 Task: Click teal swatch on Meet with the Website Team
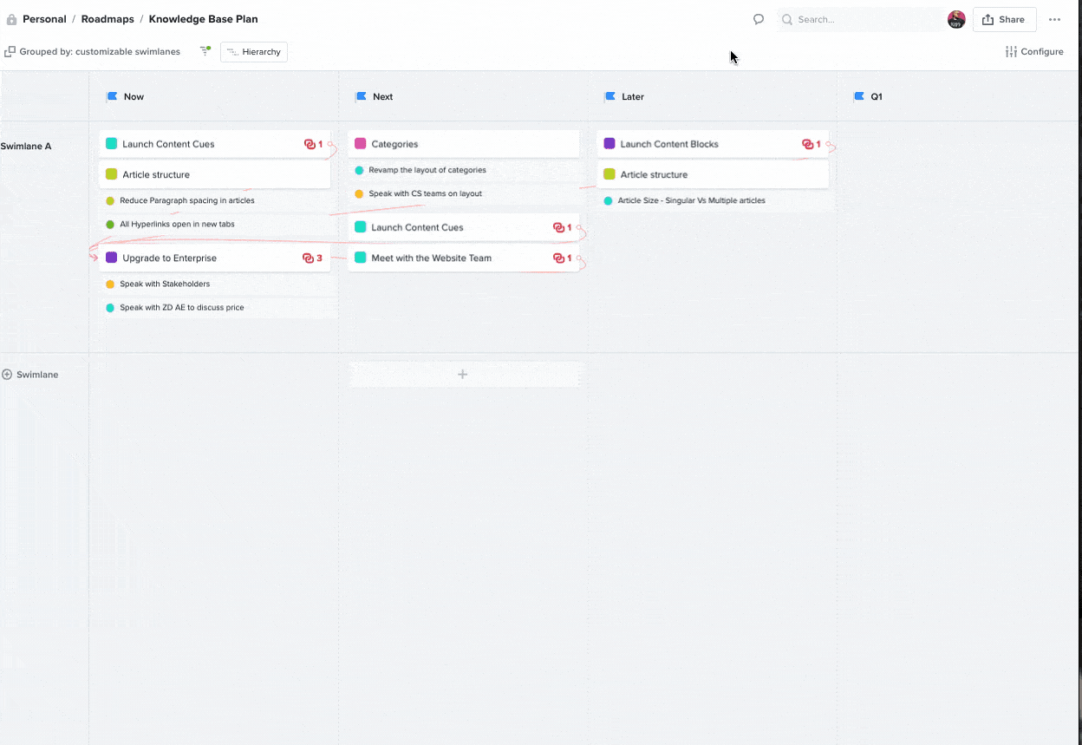(361, 258)
